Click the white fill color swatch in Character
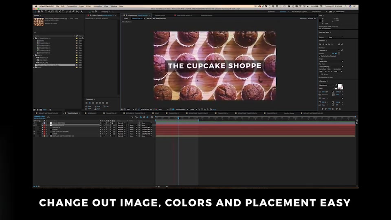The image size is (391, 220). pyautogui.click(x=340, y=86)
